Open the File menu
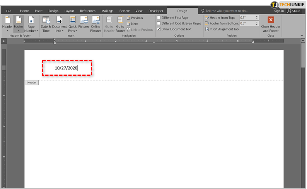Viewport: 307px width, 189px height. (9, 11)
